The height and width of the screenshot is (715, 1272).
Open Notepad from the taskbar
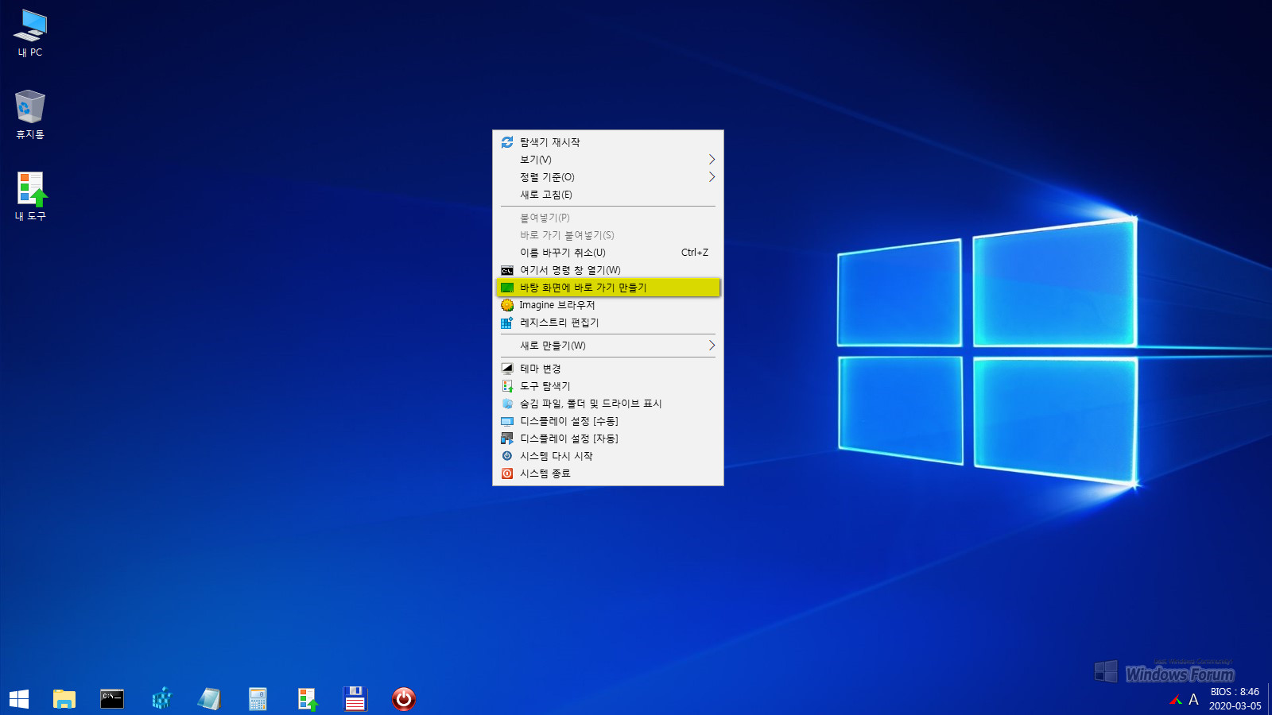(x=209, y=699)
